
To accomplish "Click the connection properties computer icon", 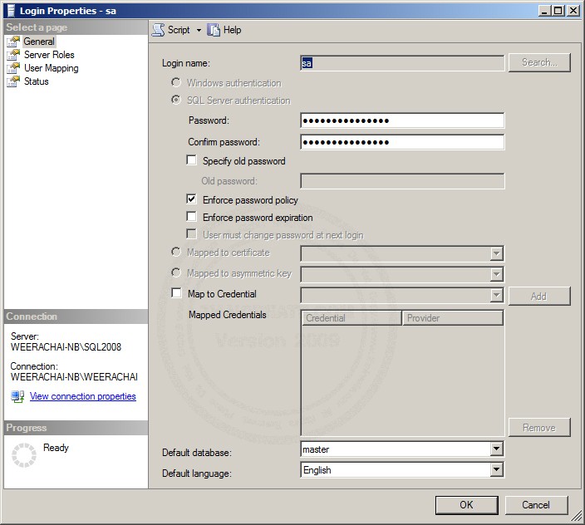I will [17, 396].
